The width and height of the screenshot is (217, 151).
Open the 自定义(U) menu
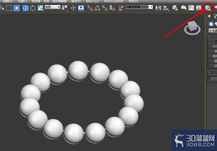point(92,1)
